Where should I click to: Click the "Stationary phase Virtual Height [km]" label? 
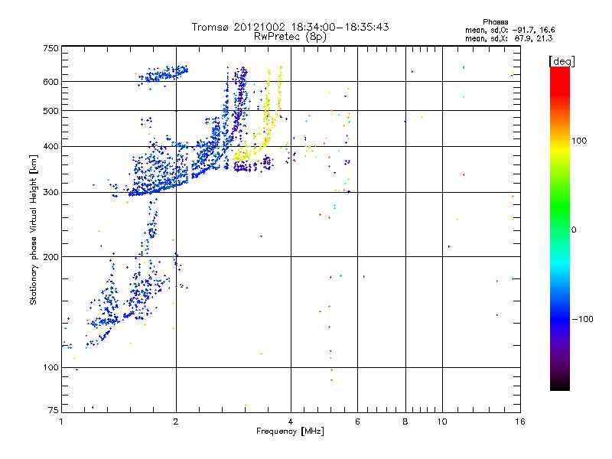(x=34, y=229)
